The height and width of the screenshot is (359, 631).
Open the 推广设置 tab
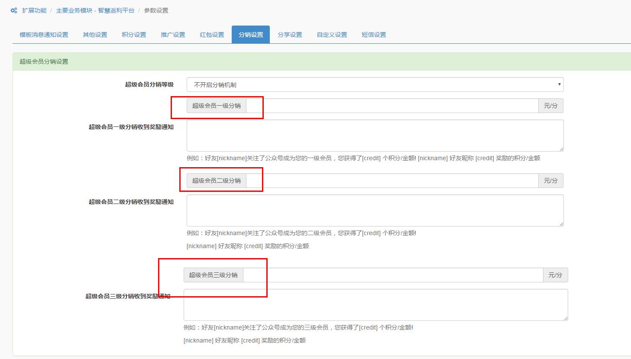tap(172, 35)
